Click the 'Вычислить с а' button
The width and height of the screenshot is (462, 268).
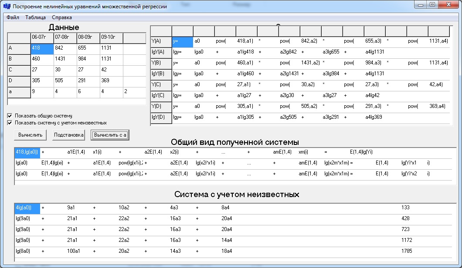[110, 135]
